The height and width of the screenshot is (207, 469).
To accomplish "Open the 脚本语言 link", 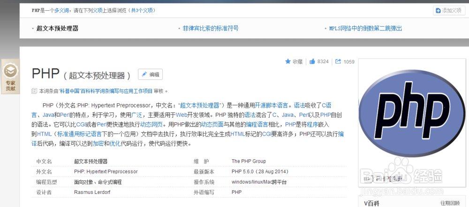I will point(277,105).
